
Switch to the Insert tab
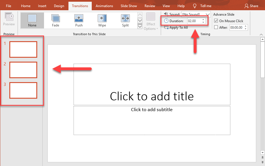pos(42,6)
